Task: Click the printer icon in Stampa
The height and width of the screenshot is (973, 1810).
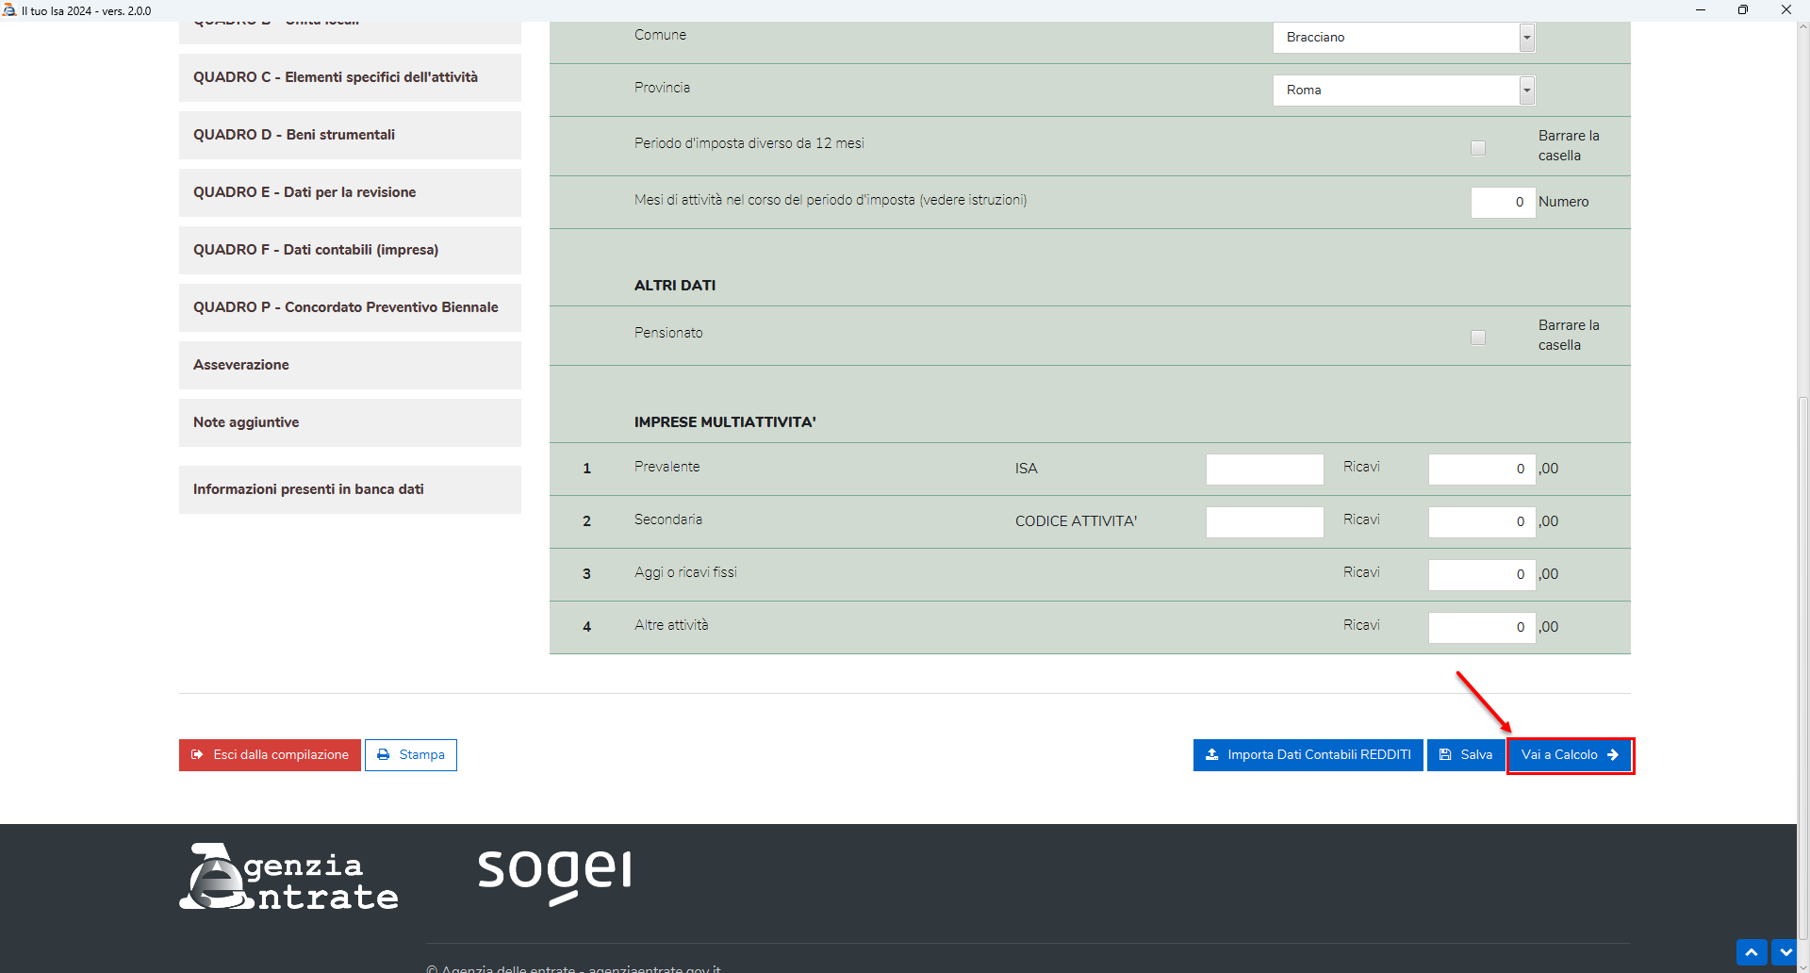Action: click(x=384, y=755)
